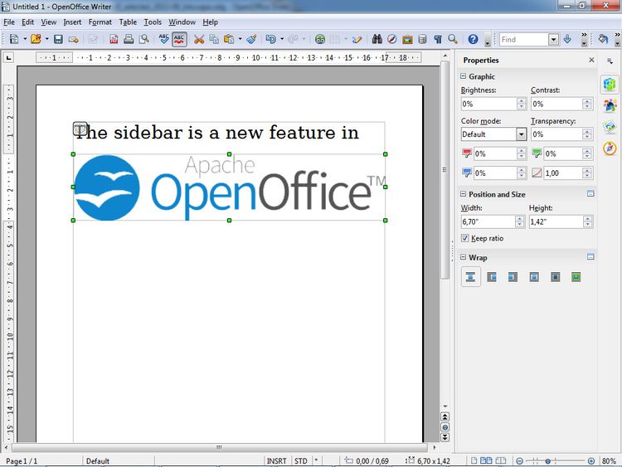Click the New document icon
The image size is (622, 467).
click(x=14, y=39)
